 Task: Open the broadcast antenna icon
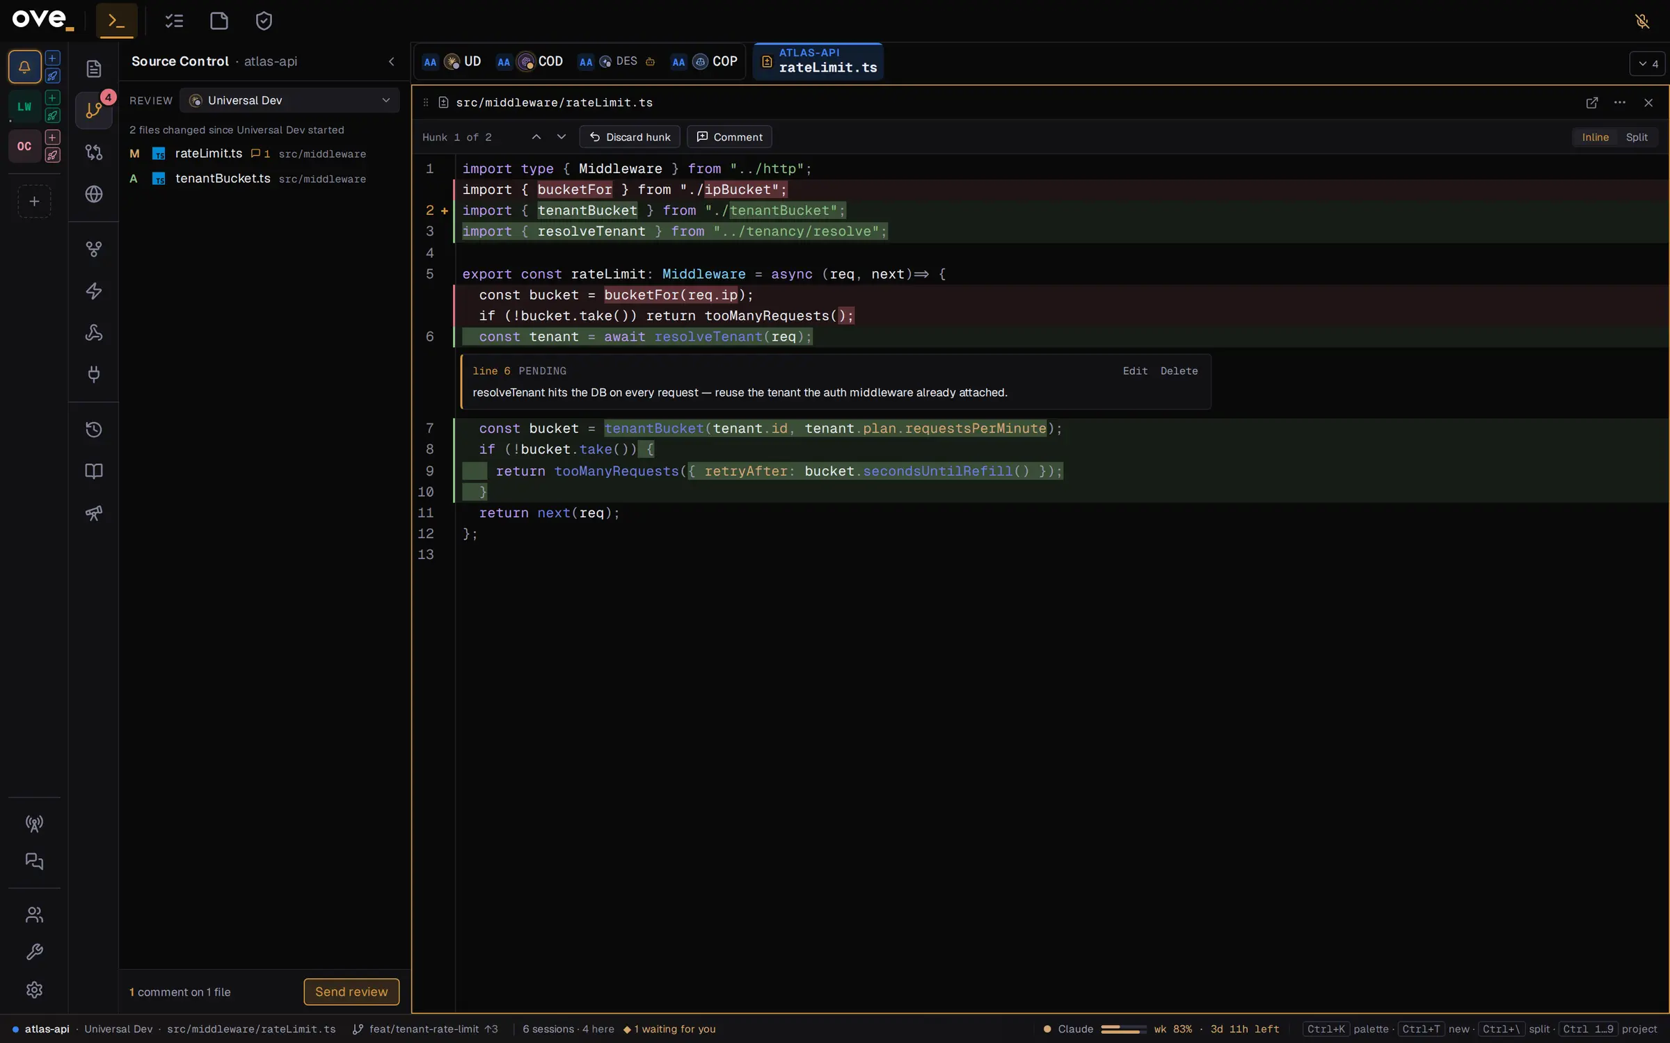click(x=34, y=824)
